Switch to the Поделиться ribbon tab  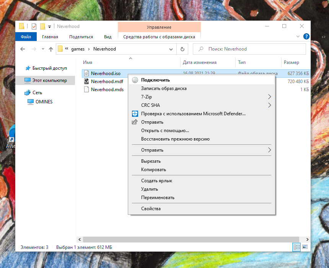click(x=81, y=37)
